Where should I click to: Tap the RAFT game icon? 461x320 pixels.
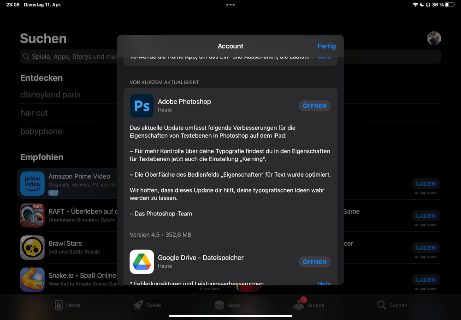click(32, 215)
